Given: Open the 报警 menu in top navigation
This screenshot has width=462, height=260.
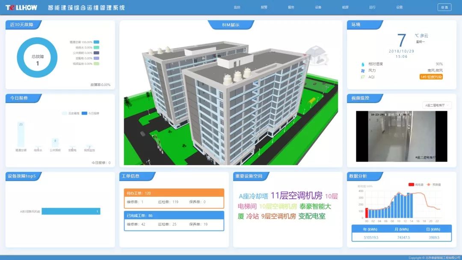Looking at the screenshot, I should click(264, 7).
